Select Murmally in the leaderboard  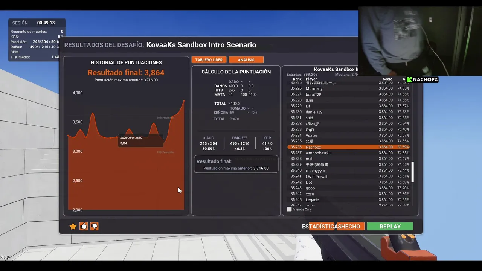pyautogui.click(x=349, y=88)
